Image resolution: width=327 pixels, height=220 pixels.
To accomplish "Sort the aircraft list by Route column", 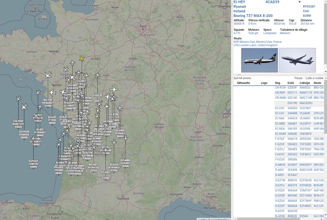I will click(317, 83).
